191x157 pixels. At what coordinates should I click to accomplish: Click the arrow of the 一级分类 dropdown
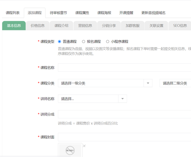click(x=148, y=83)
